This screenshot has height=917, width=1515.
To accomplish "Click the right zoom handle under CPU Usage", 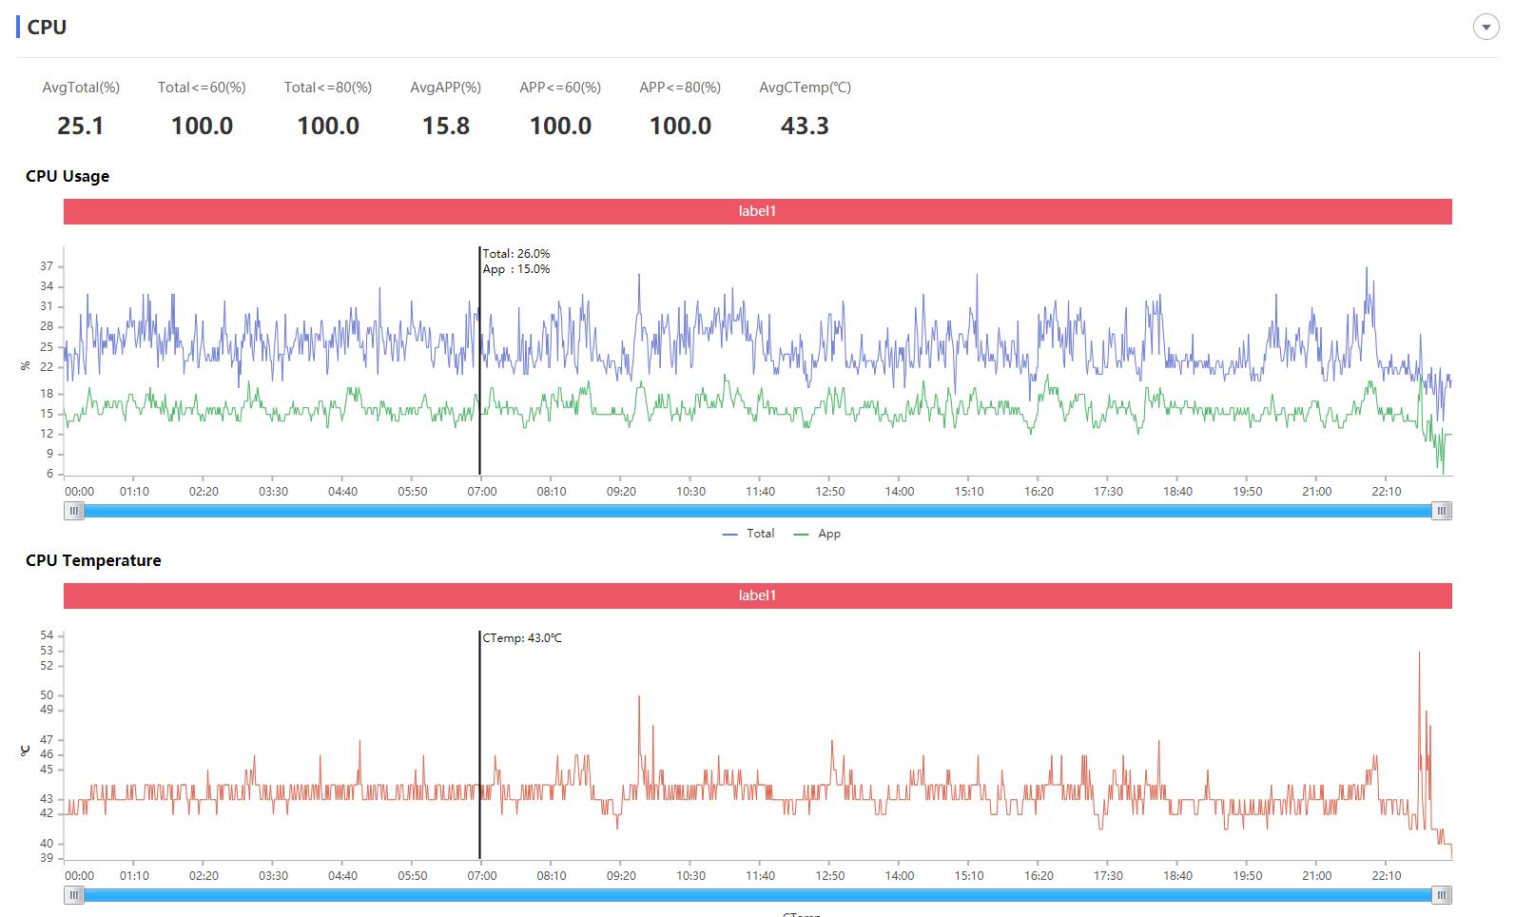I will coord(1442,511).
